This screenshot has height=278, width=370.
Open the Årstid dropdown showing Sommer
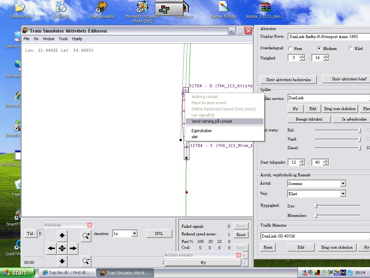point(343,184)
